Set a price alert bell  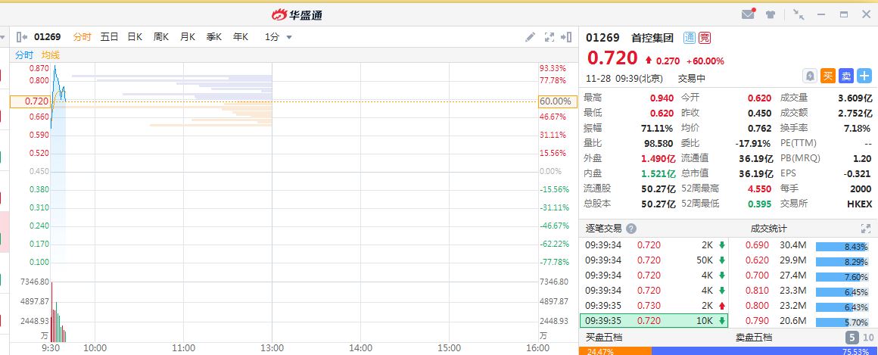[x=810, y=76]
